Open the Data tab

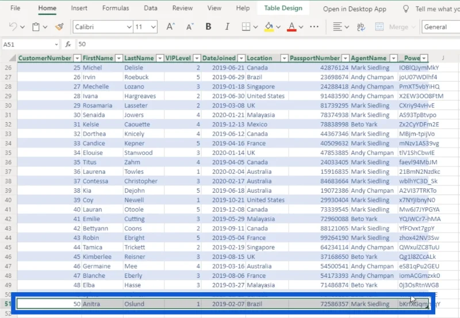click(x=151, y=8)
